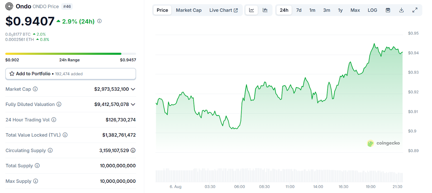Image resolution: width=432 pixels, height=193 pixels.
Task: Switch to the Market Cap chart tab
Action: tap(189, 10)
